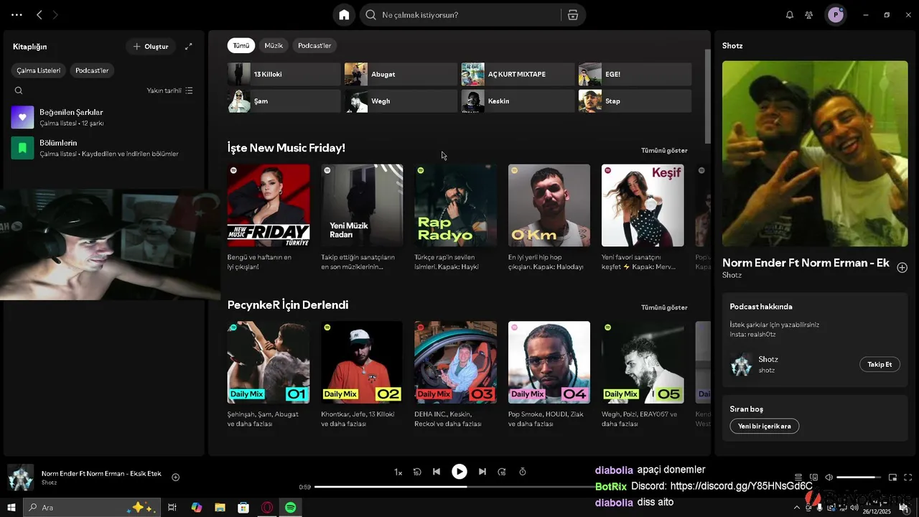The image size is (919, 517).
Task: Adjust the volume slider
Action: [x=859, y=478]
